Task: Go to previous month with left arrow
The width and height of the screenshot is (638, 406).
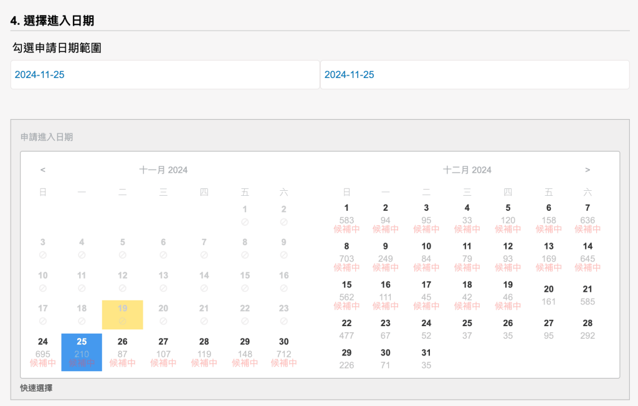Action: coord(42,170)
